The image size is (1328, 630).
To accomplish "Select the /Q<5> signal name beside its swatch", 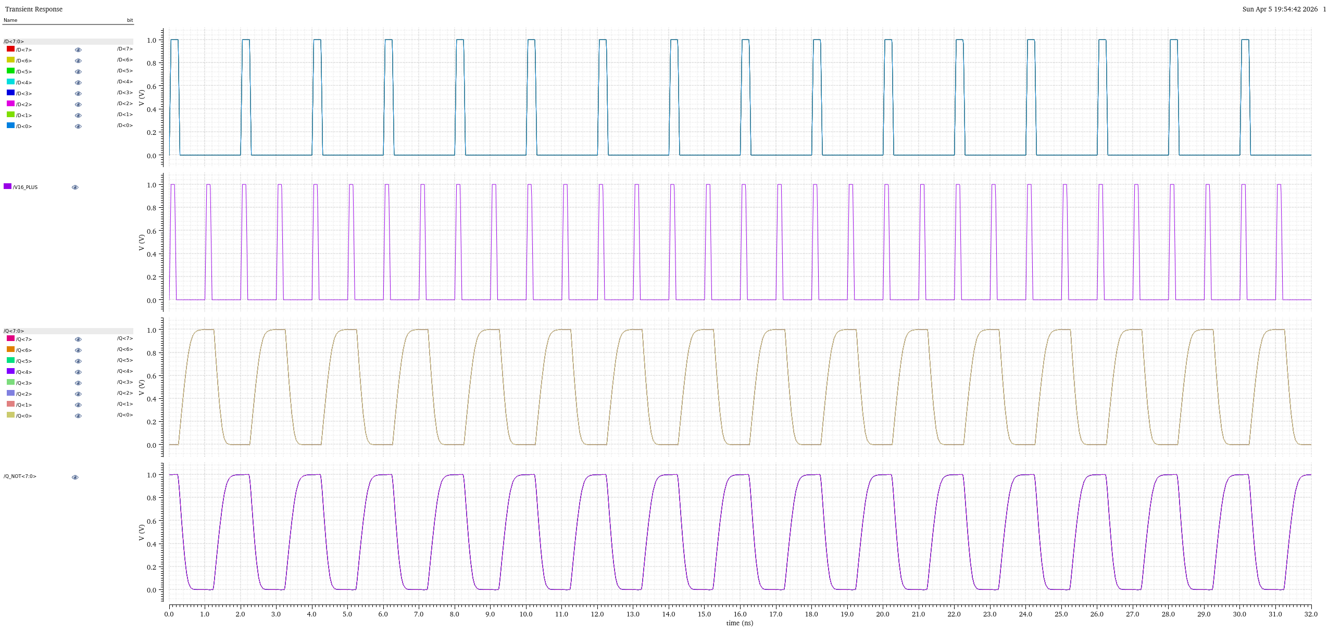I will tap(24, 361).
